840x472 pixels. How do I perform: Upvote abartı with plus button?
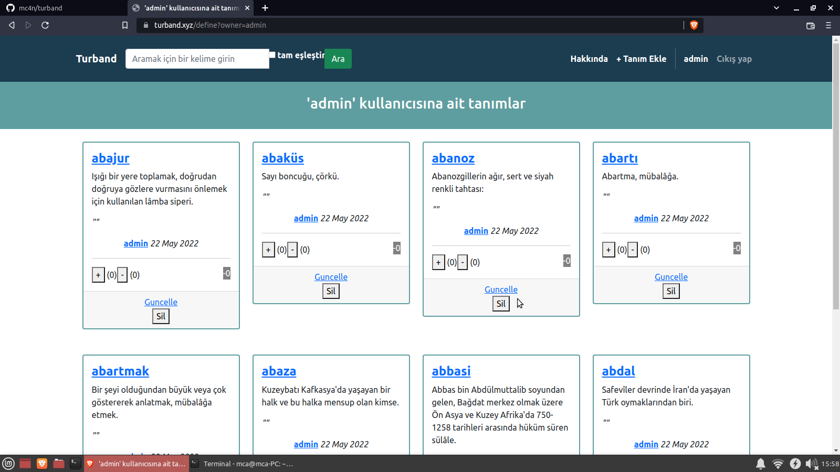(x=608, y=250)
